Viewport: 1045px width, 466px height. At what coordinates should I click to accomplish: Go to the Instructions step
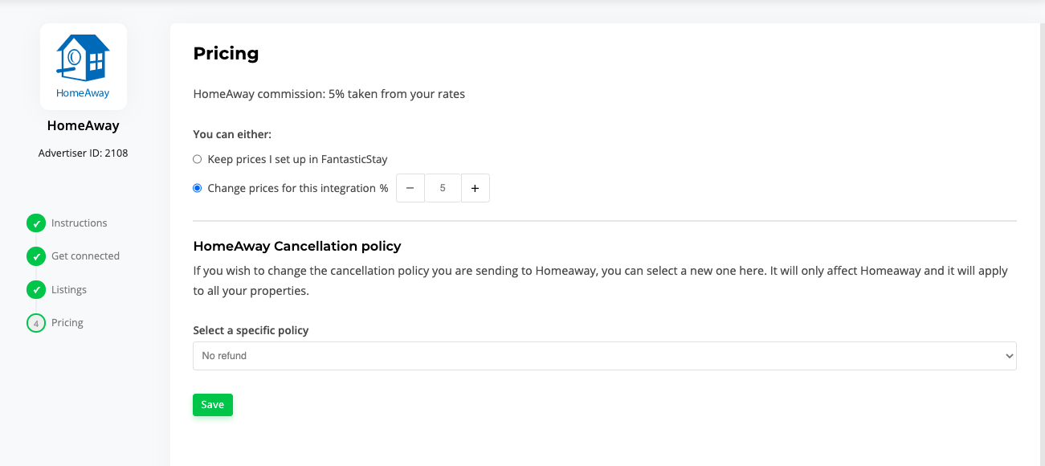tap(79, 223)
